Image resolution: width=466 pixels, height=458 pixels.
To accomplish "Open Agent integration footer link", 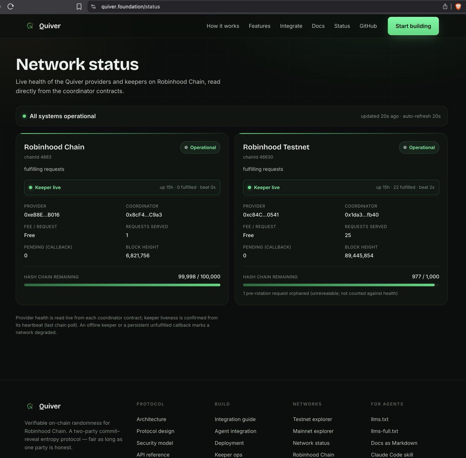I will 236,431.
